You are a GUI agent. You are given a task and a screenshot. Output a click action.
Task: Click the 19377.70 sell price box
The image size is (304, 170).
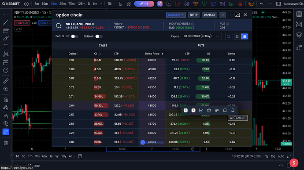coord(22,23)
